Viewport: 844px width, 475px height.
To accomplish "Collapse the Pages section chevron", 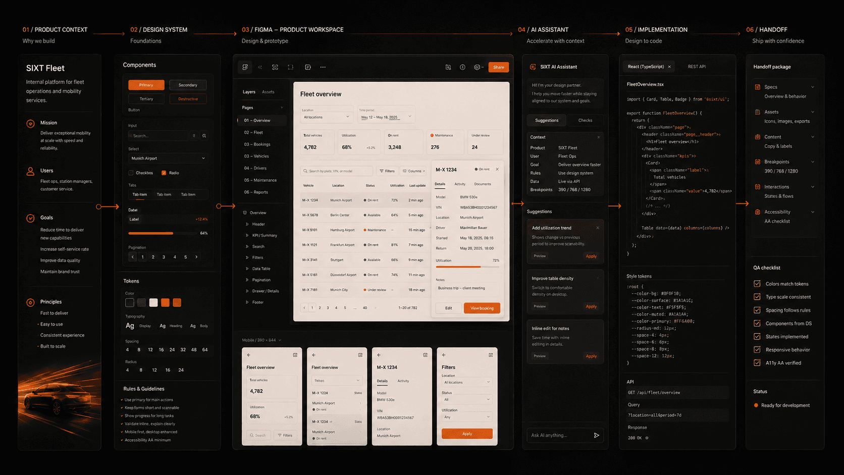I will (x=282, y=108).
